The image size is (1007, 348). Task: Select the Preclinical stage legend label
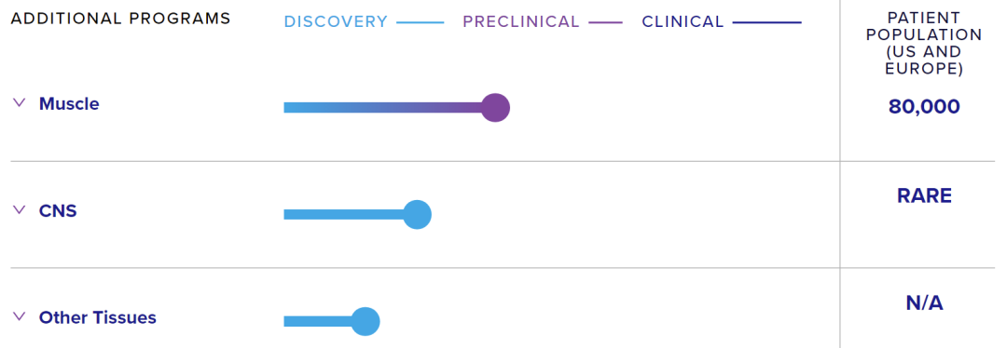pos(521,21)
